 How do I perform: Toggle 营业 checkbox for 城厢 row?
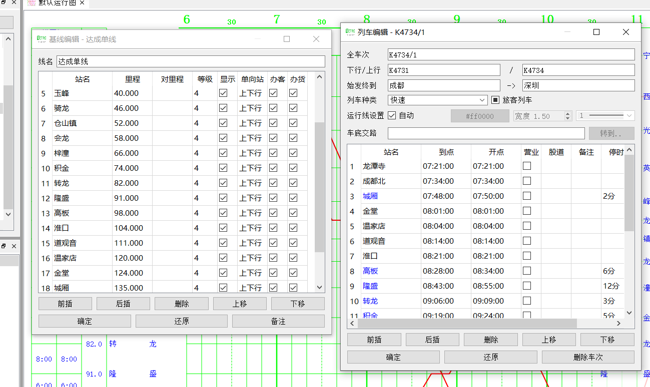pos(526,196)
